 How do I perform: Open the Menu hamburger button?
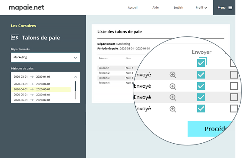pyautogui.click(x=224, y=7)
